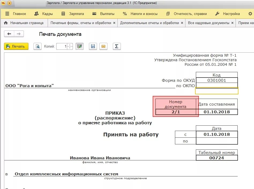Switch to Дополнительные отчеты и обработки tab
The height and width of the screenshot is (189, 254).
click(150, 23)
